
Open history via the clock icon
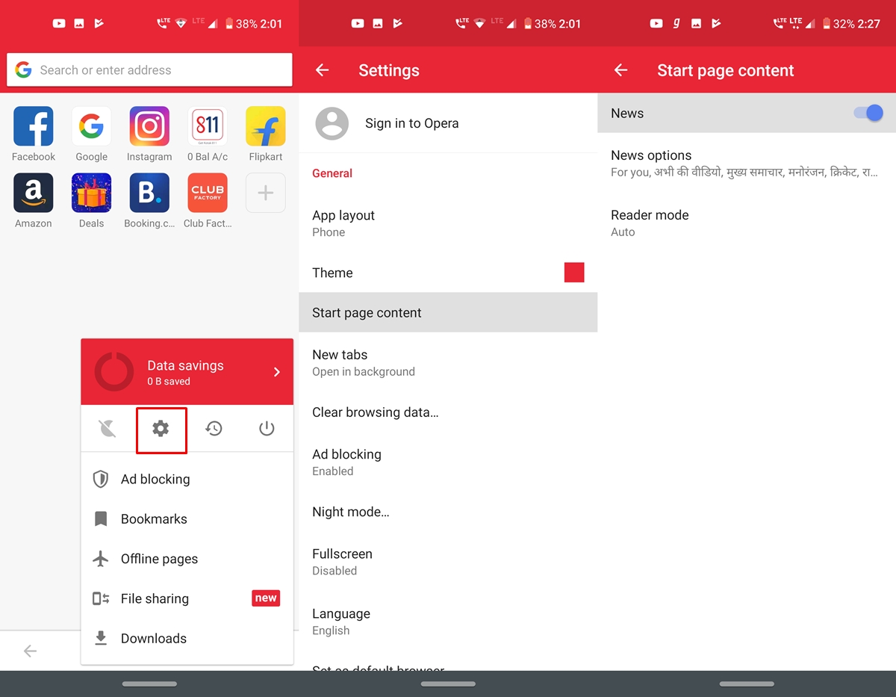(214, 429)
